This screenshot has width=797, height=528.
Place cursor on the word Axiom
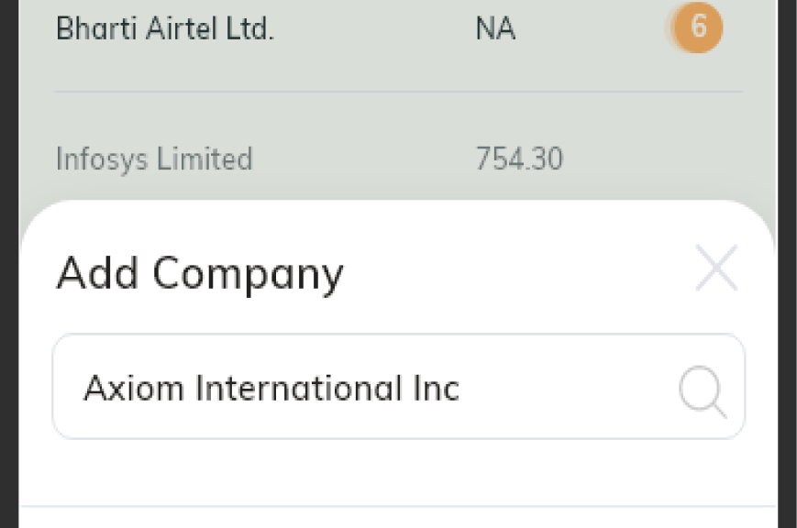[x=134, y=389]
